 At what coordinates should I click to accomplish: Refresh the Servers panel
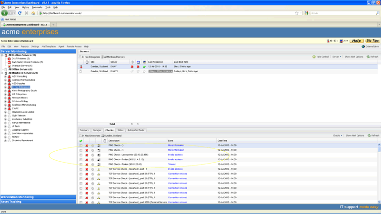point(372,57)
